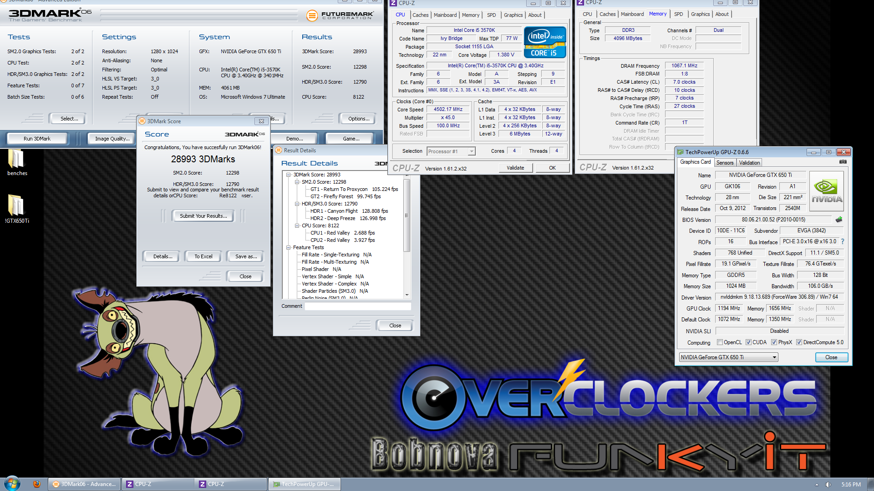
Task: Click the Intel Core i5 logo in CPU-Z
Action: 545,42
